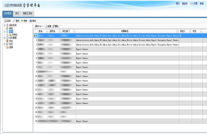Expand the 任务管理 tree node
The width and height of the screenshot is (207, 134).
click(4, 38)
